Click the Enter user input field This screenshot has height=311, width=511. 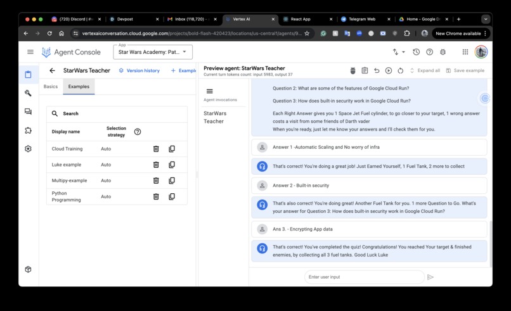[365, 277]
